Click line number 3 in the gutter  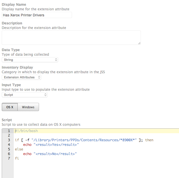click(x=9, y=140)
